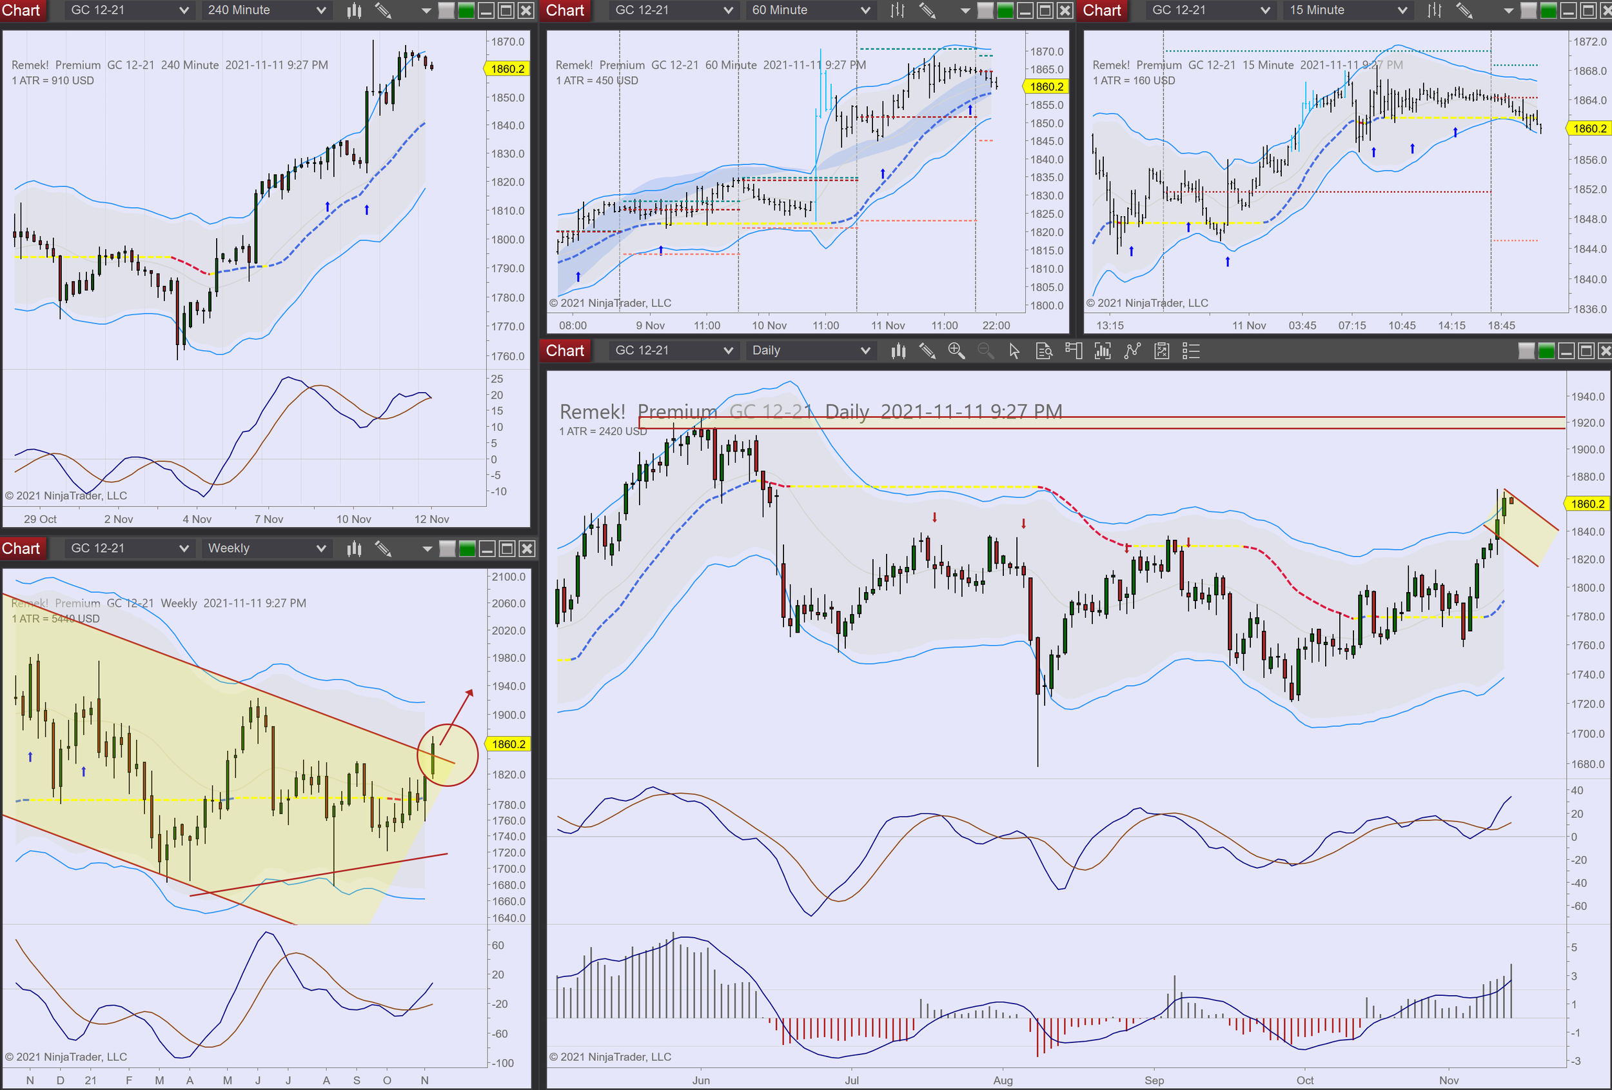
Task: Open strategy checklist icon in Daily chart
Action: point(1162,351)
